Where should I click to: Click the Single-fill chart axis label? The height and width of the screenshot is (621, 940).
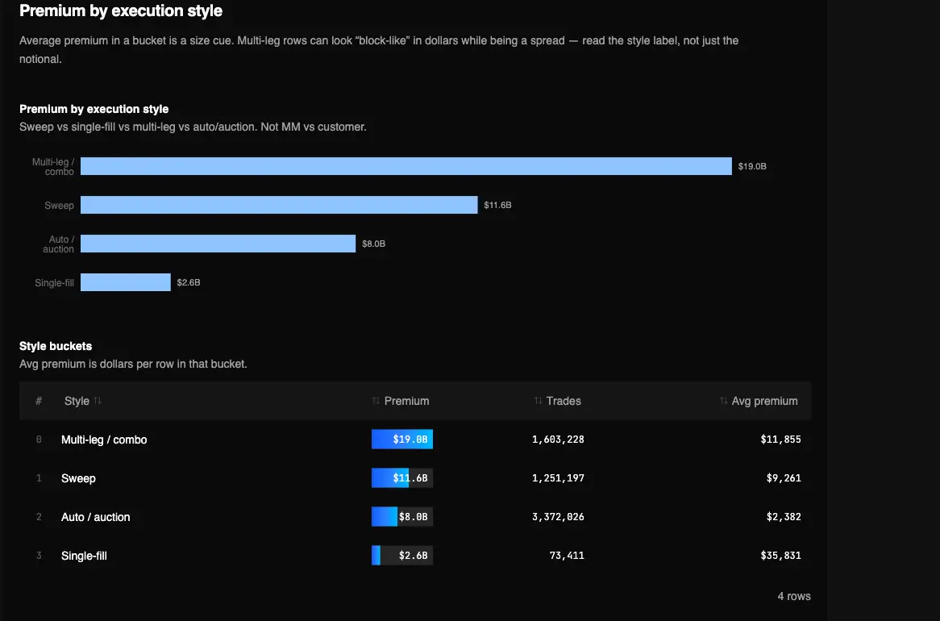[55, 282]
